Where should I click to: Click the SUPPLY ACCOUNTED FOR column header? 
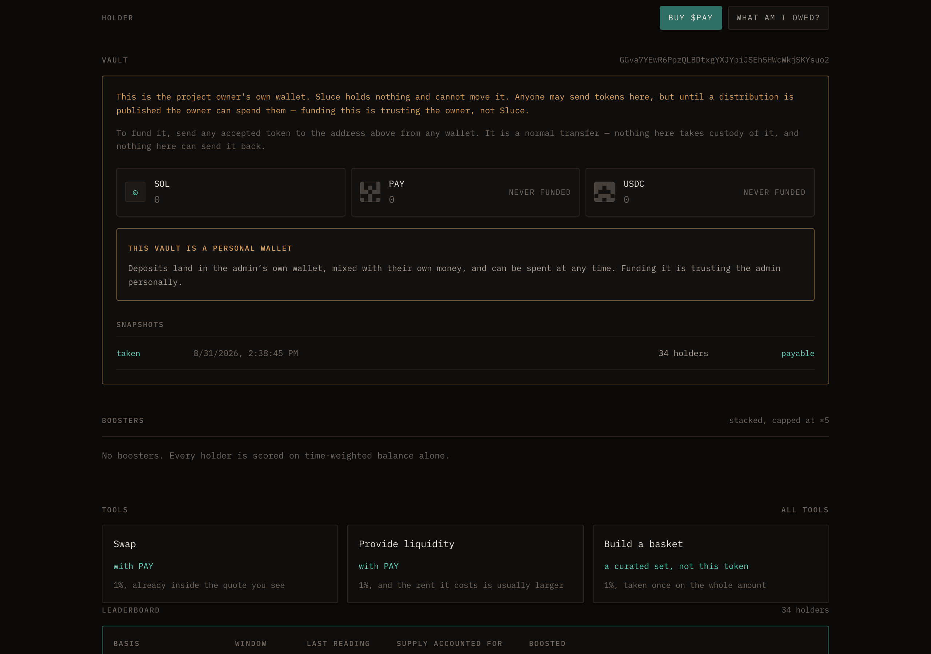450,643
